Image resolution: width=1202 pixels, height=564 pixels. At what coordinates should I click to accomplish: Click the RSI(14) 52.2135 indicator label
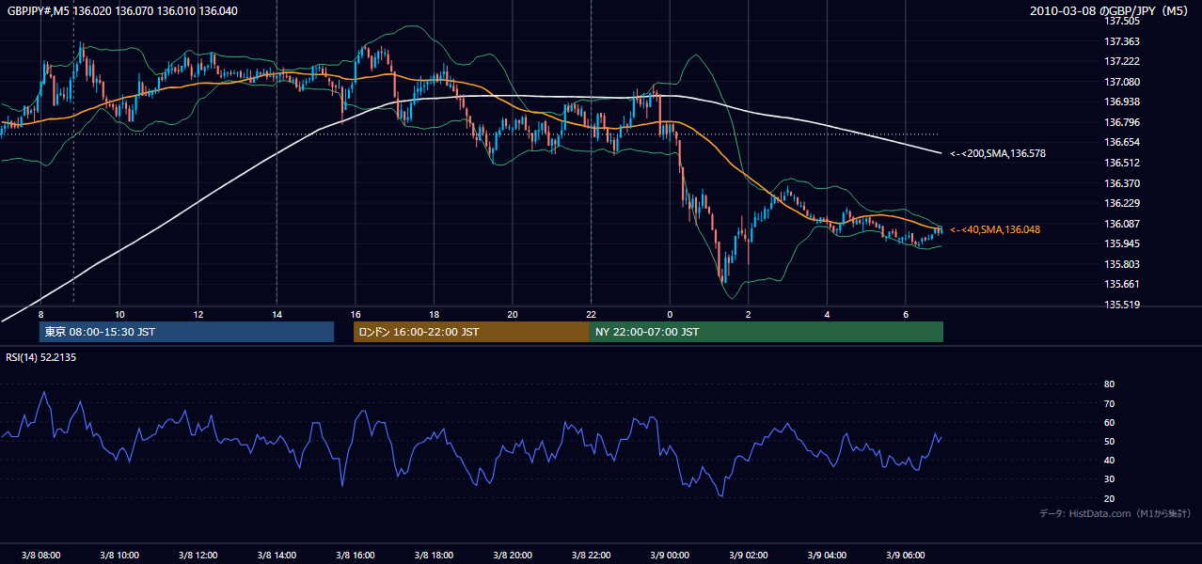(41, 357)
